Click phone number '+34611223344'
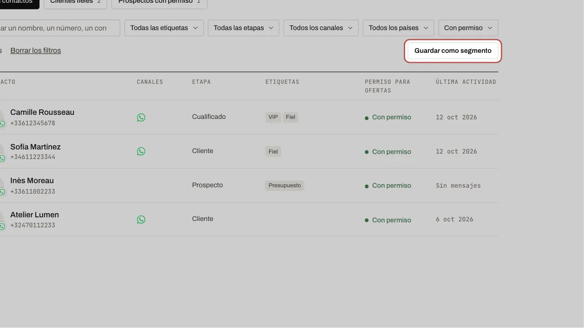This screenshot has height=328, width=584. click(33, 157)
